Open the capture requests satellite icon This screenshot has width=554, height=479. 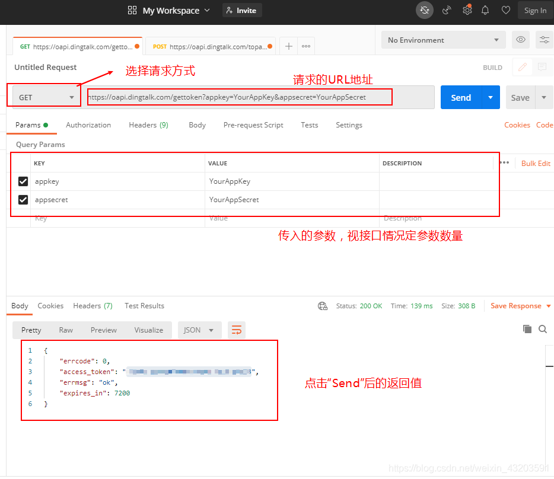pyautogui.click(x=447, y=10)
